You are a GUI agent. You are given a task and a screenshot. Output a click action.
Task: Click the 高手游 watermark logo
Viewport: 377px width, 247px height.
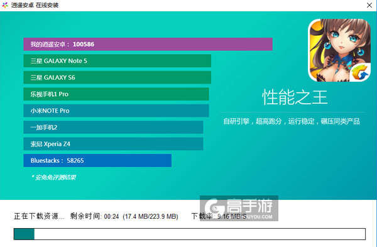coord(239,208)
